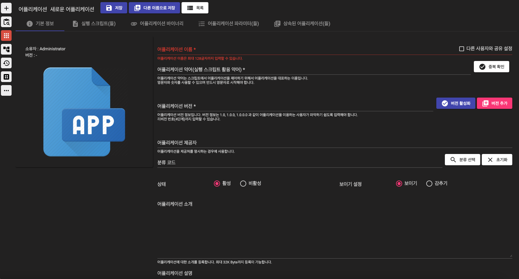Choose 감추기 for the visibility setting
Screen dimensions: 519x279
[429, 183]
